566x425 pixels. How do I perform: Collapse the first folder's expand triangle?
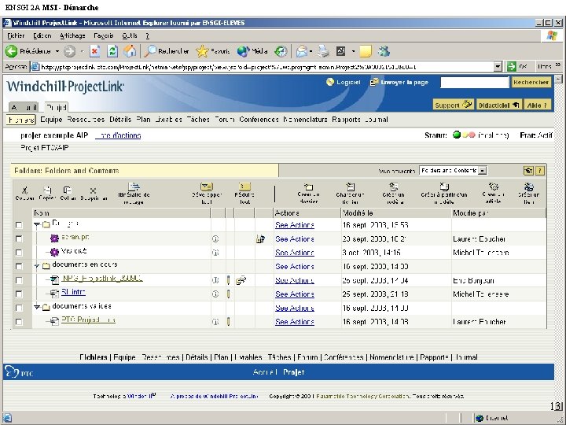(37, 225)
